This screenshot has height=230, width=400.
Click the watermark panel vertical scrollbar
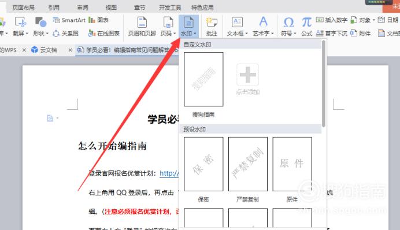[x=324, y=83]
